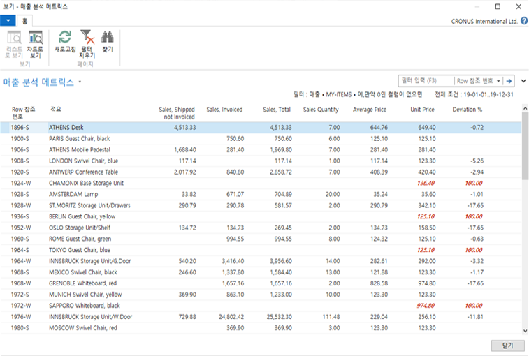Click the 닫기 button
This screenshot has width=529, height=356.
[x=507, y=346]
